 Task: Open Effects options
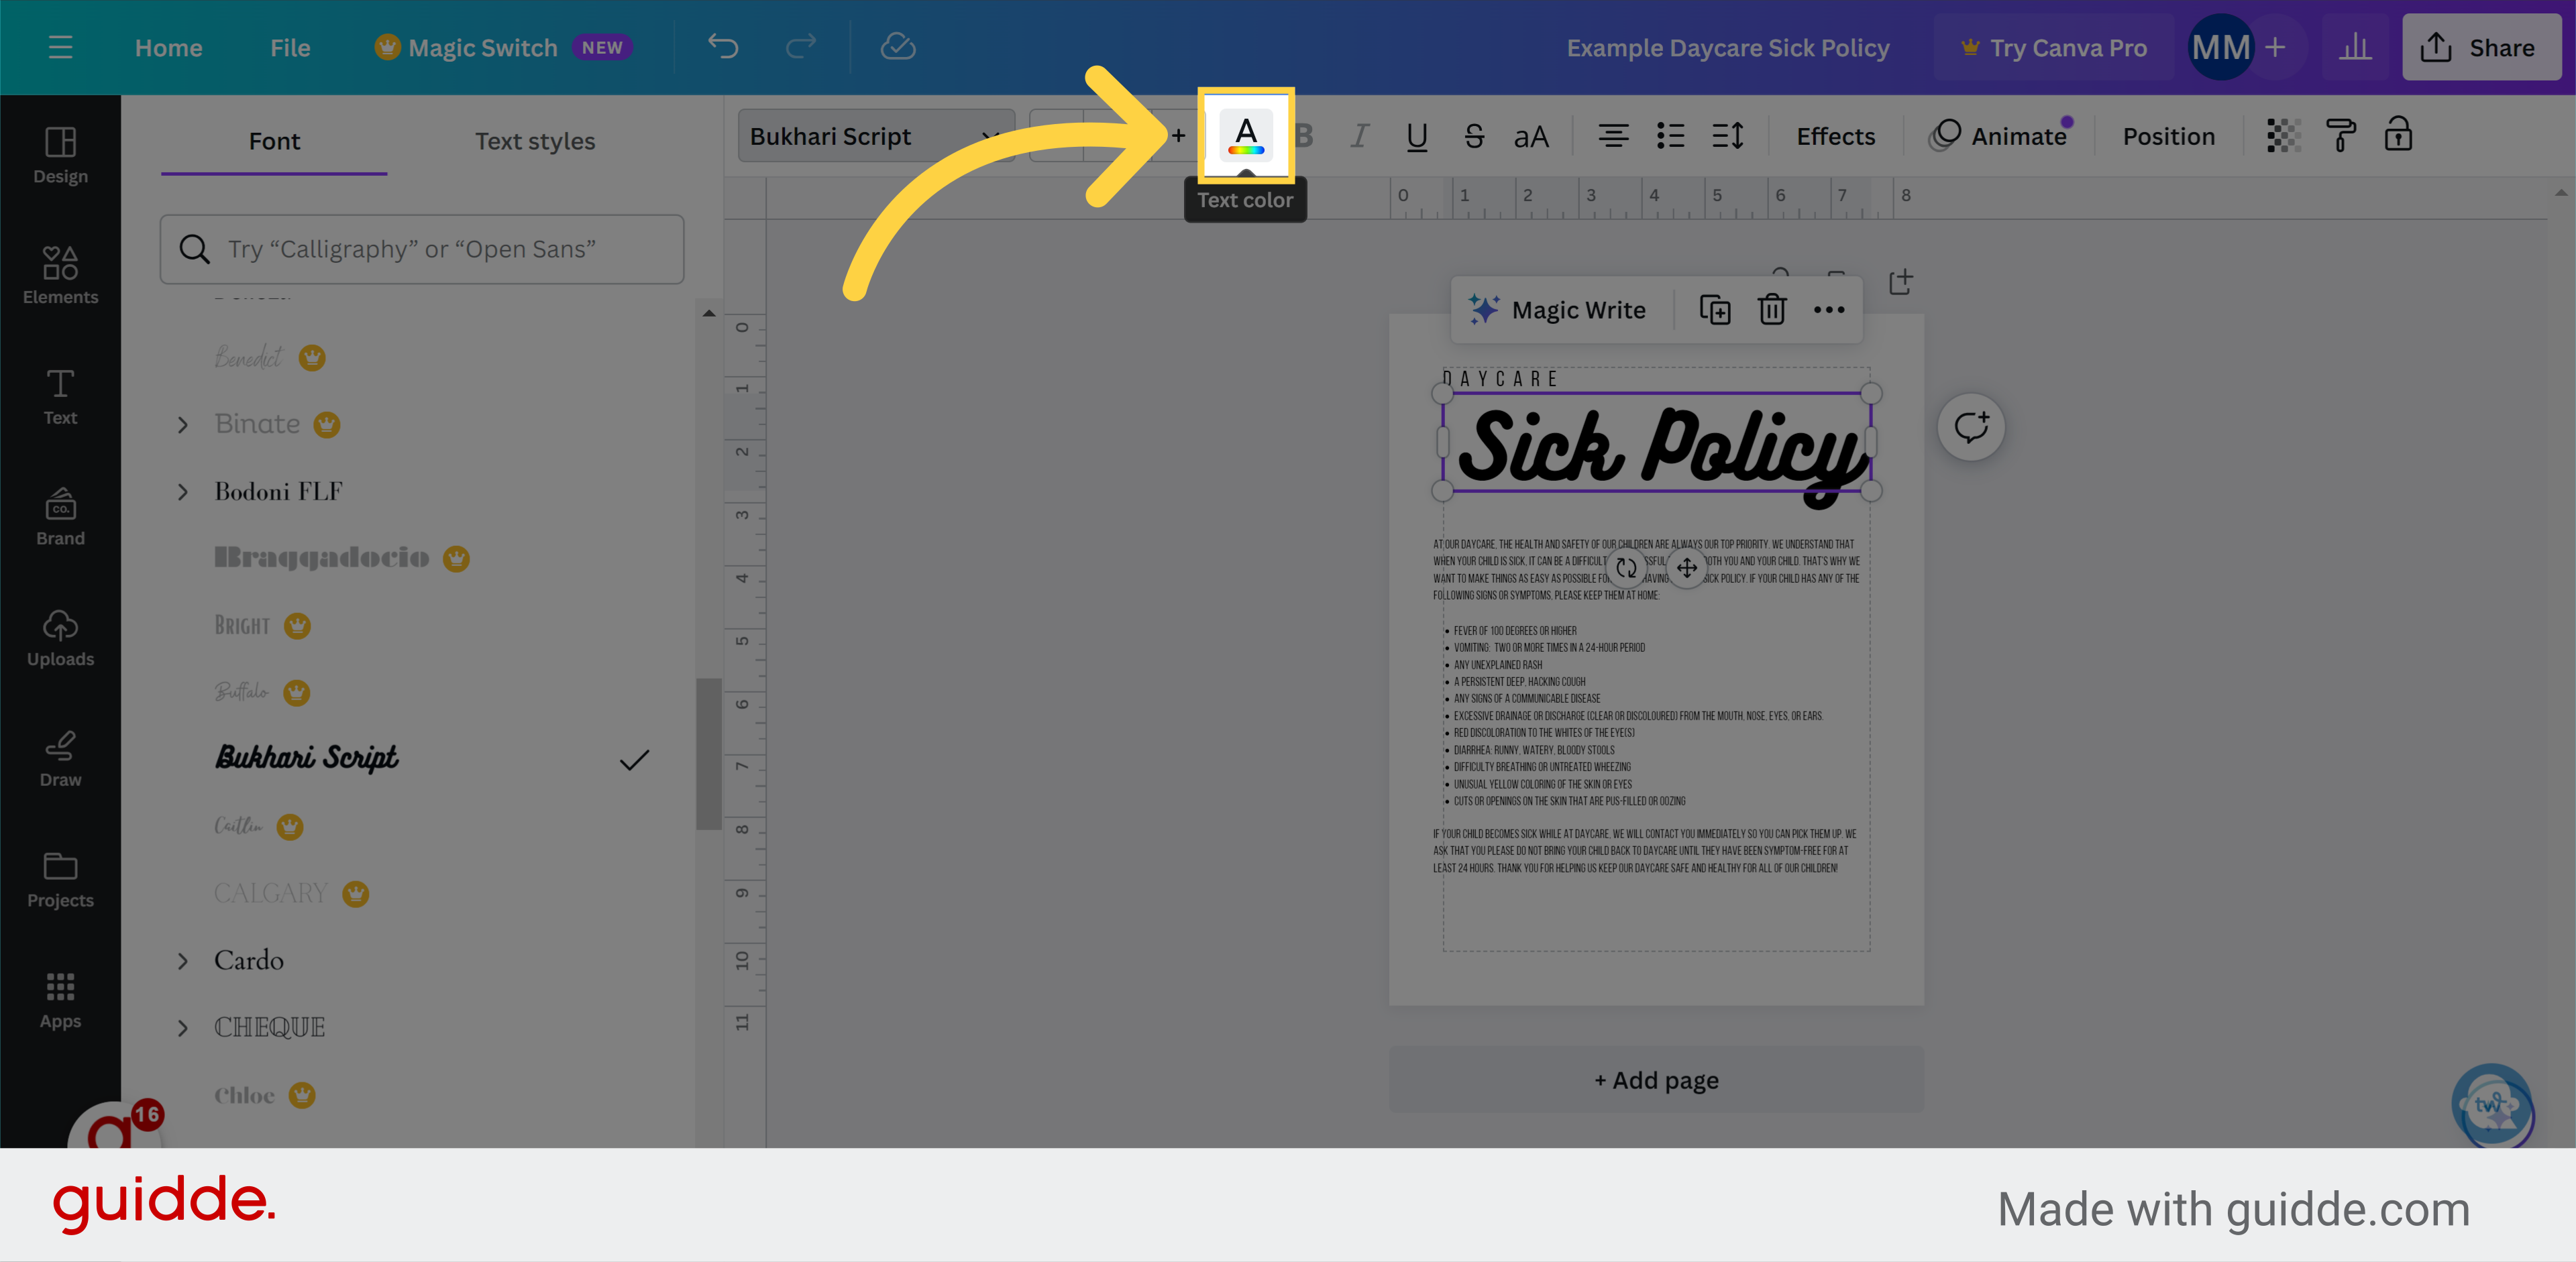(1836, 136)
